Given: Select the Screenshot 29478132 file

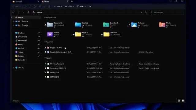Looking at the screenshot, I should tap(58, 68).
